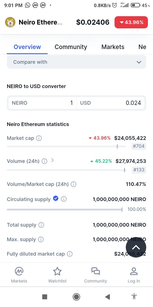Viewport: 153px width, 307px height.
Task: Tap the Total supply info icon
Action: (41, 225)
